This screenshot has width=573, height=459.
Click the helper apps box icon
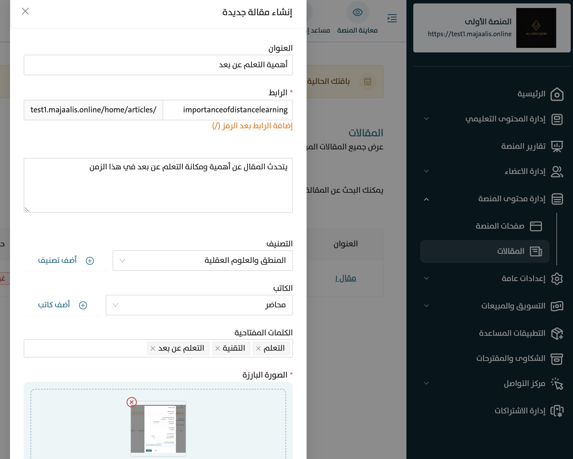pos(557,333)
